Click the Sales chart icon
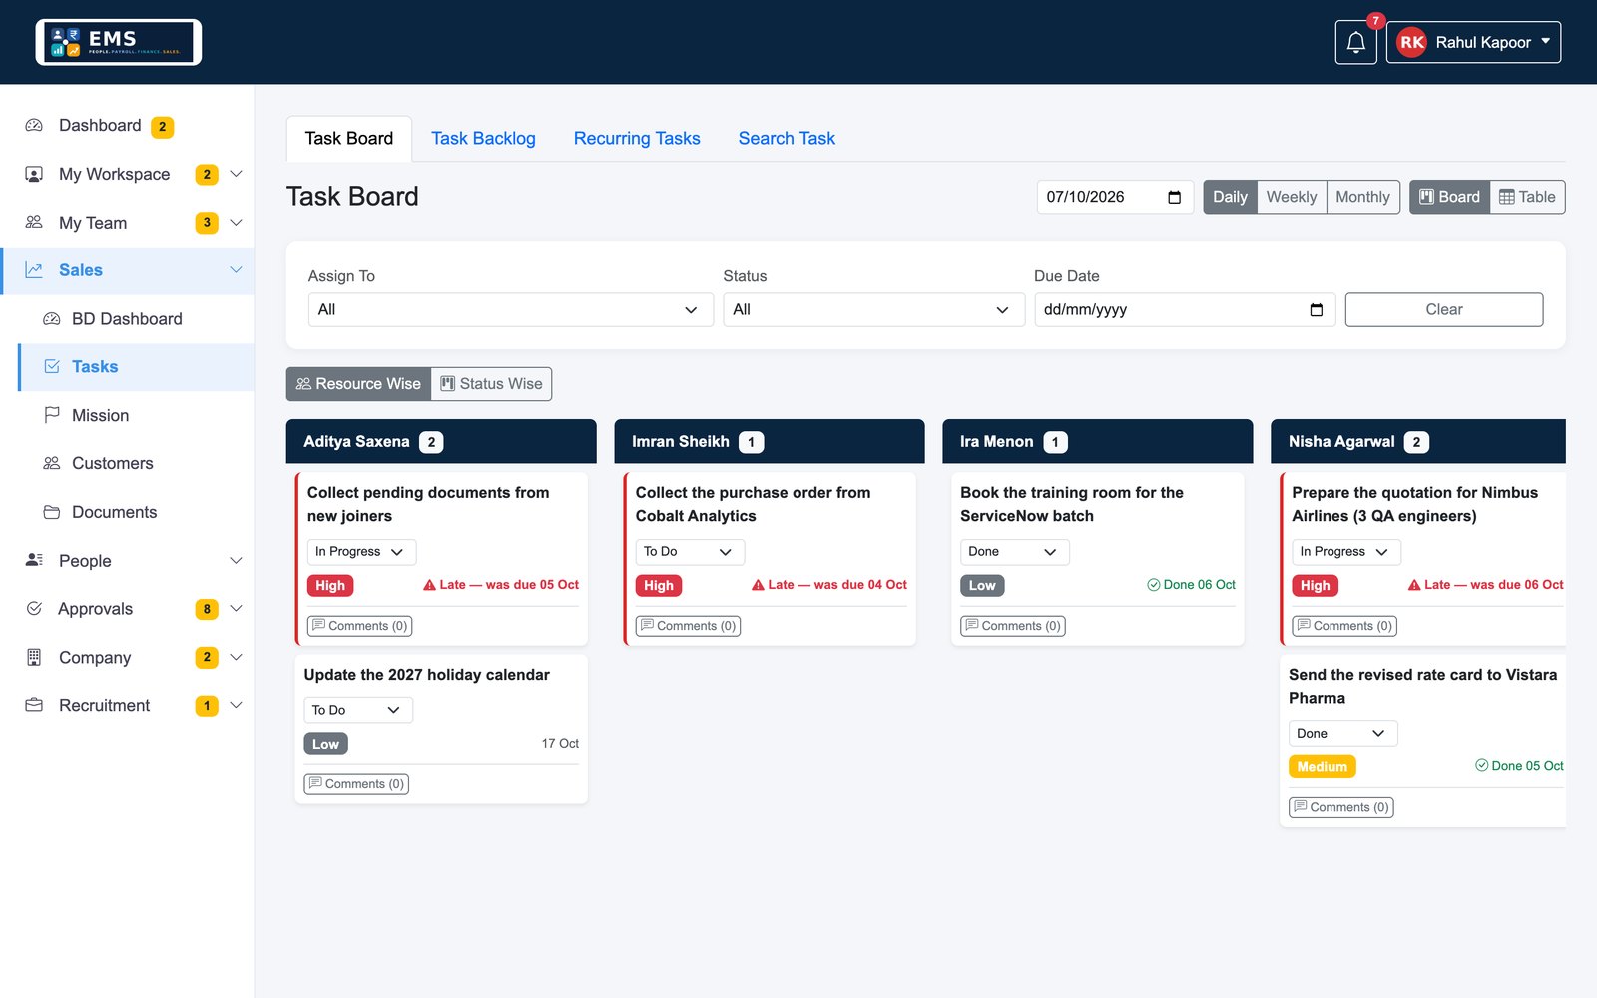 coord(34,270)
